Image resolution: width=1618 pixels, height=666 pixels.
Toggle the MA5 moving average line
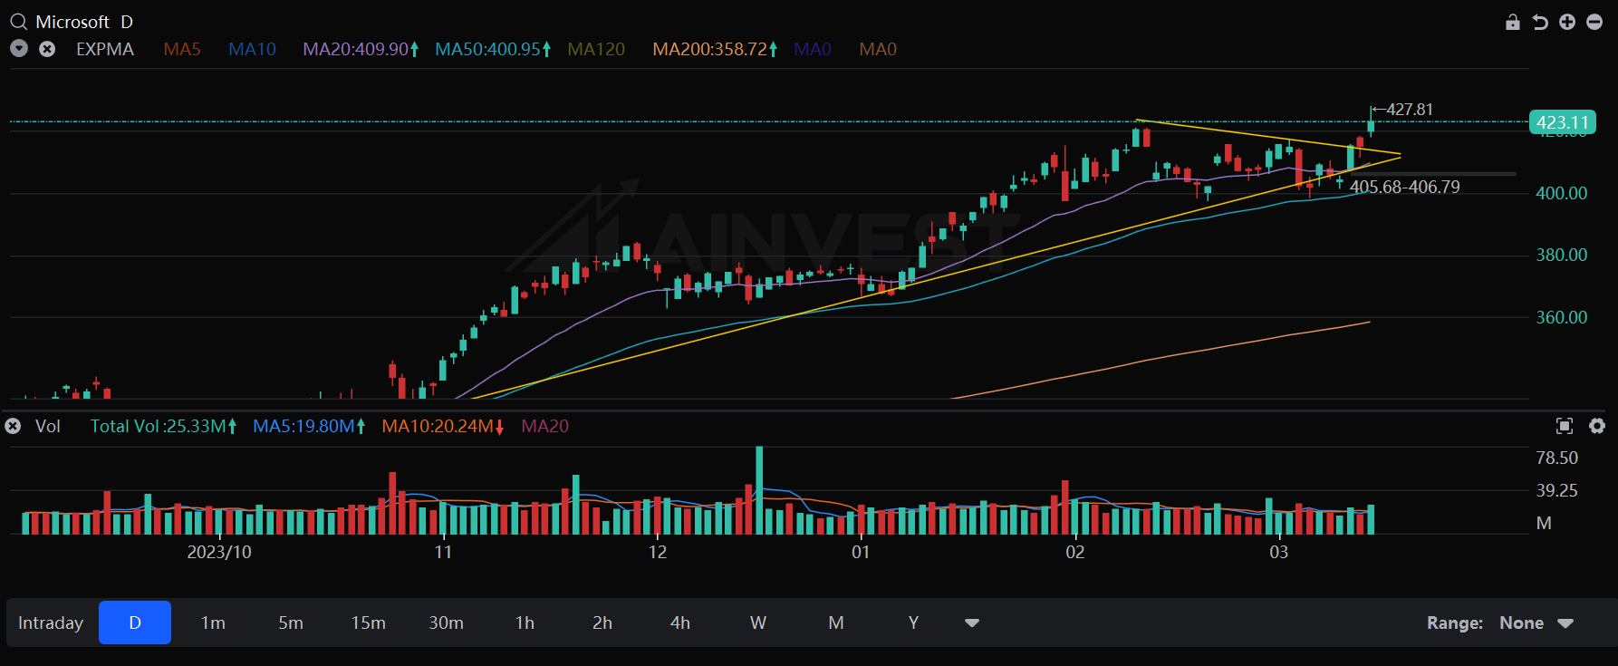point(182,49)
